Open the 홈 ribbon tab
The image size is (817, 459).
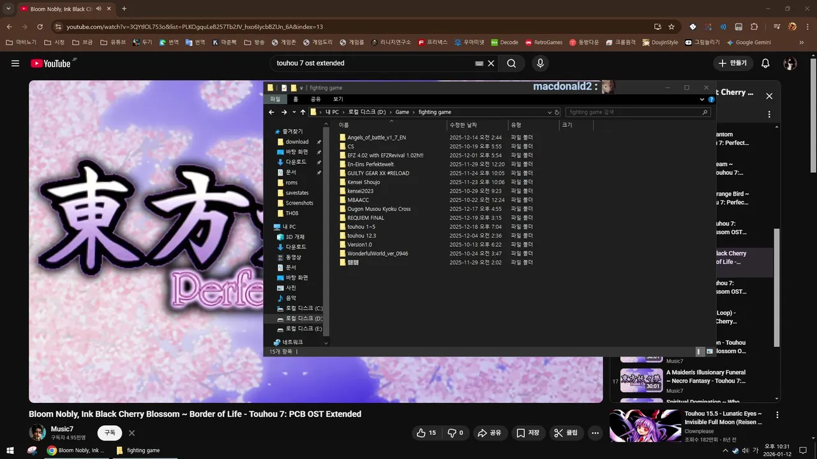(x=296, y=99)
